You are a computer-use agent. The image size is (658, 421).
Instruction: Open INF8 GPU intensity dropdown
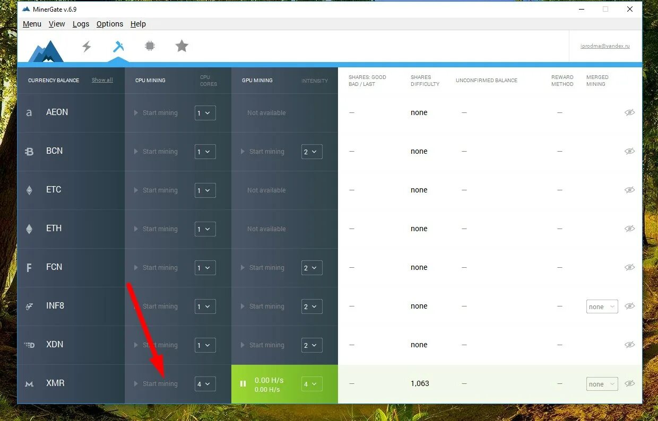pos(311,306)
